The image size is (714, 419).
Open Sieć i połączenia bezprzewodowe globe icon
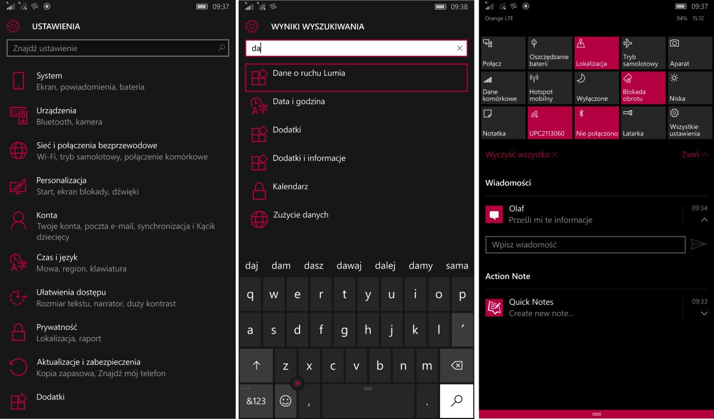point(18,150)
